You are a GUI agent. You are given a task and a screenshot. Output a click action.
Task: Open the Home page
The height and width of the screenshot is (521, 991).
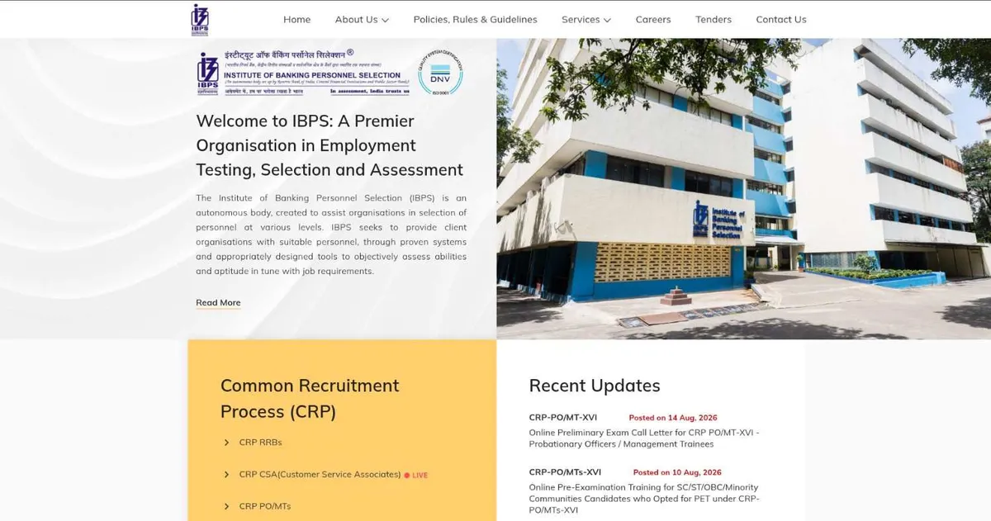pos(297,19)
